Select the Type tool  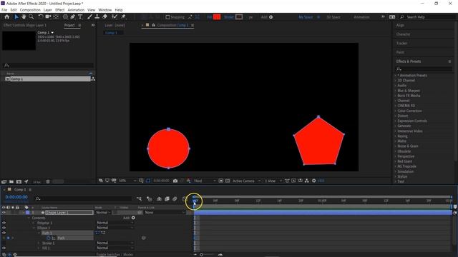[x=80, y=17]
